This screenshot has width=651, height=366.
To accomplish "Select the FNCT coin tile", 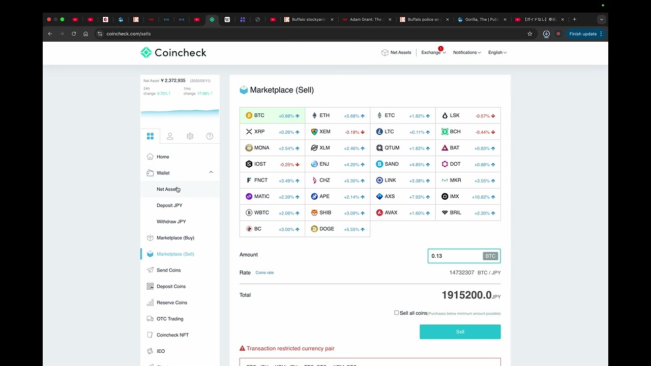I will point(272,180).
